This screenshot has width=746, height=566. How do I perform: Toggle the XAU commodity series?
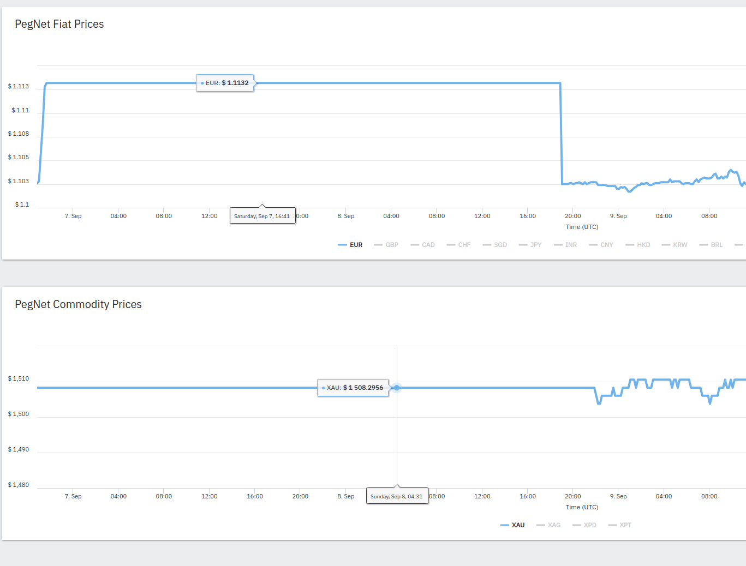click(512, 525)
